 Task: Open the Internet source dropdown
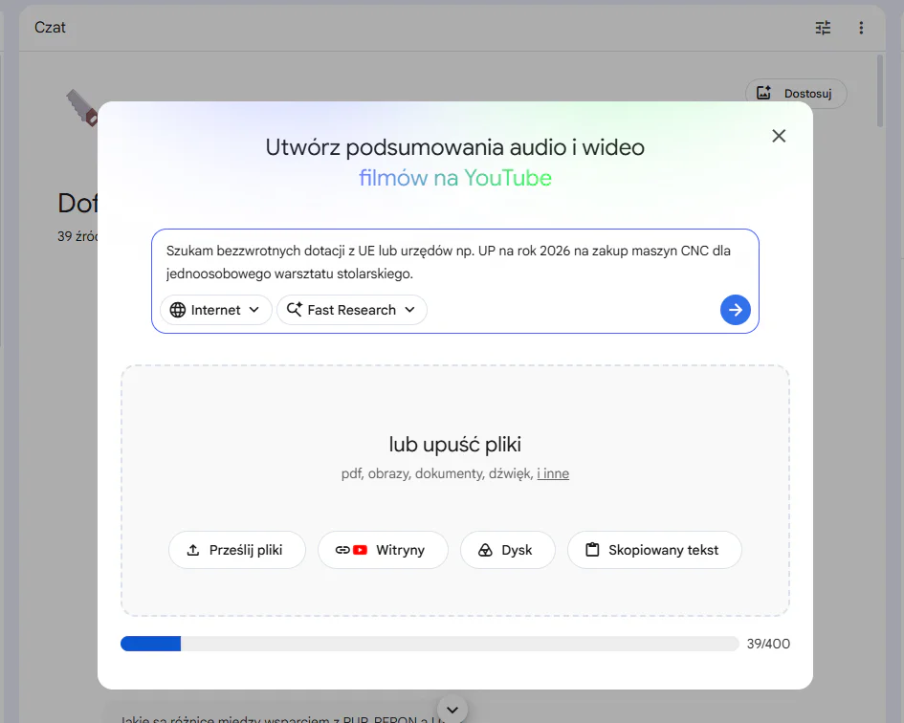pyautogui.click(x=215, y=310)
